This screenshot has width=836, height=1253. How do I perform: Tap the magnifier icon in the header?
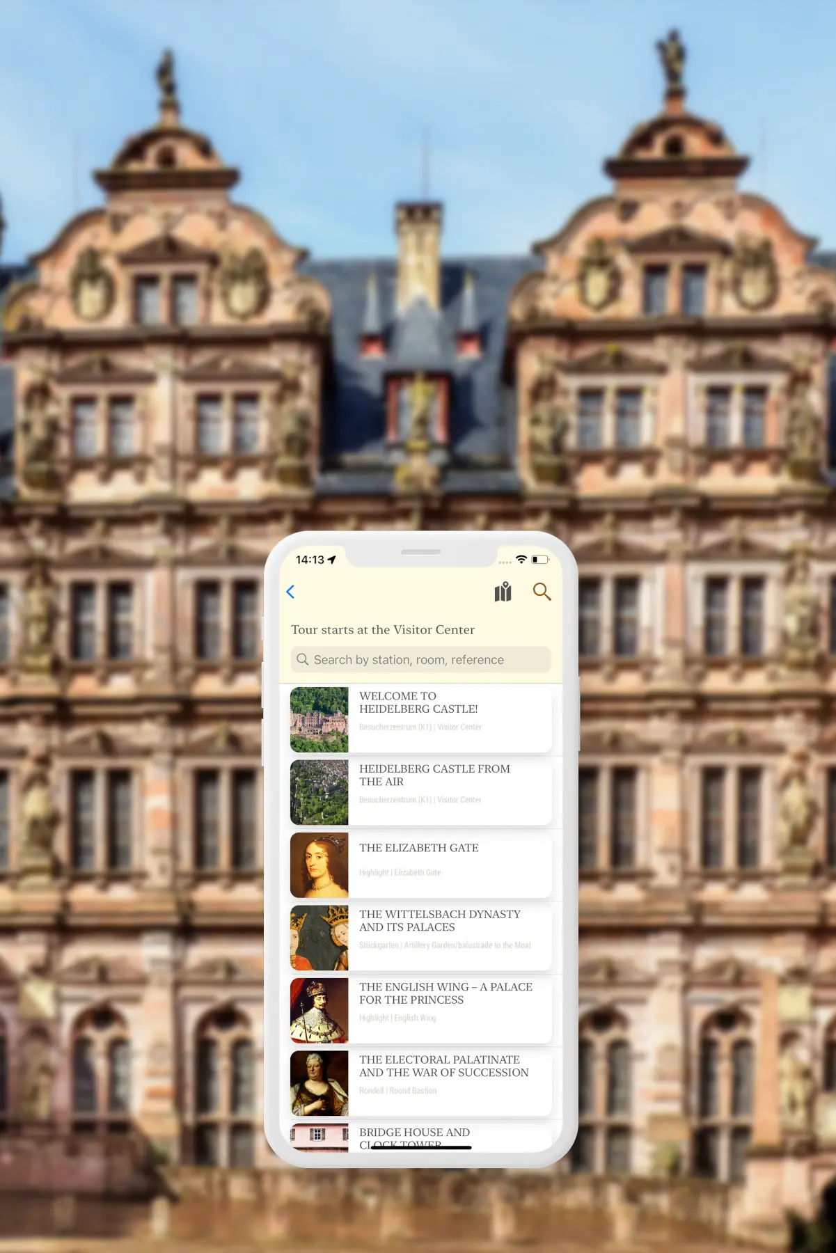542,592
